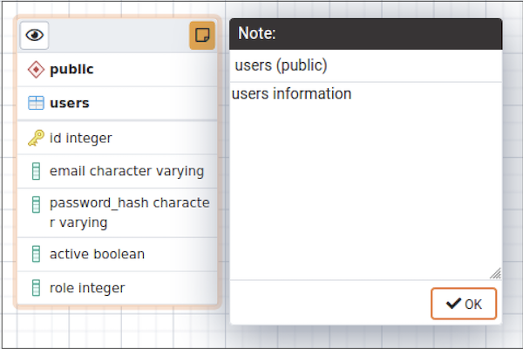The height and width of the screenshot is (349, 523).
Task: Click the column icon beside role integer
Action: [x=36, y=288]
